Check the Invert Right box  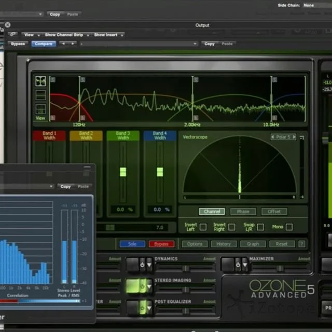click(x=232, y=227)
